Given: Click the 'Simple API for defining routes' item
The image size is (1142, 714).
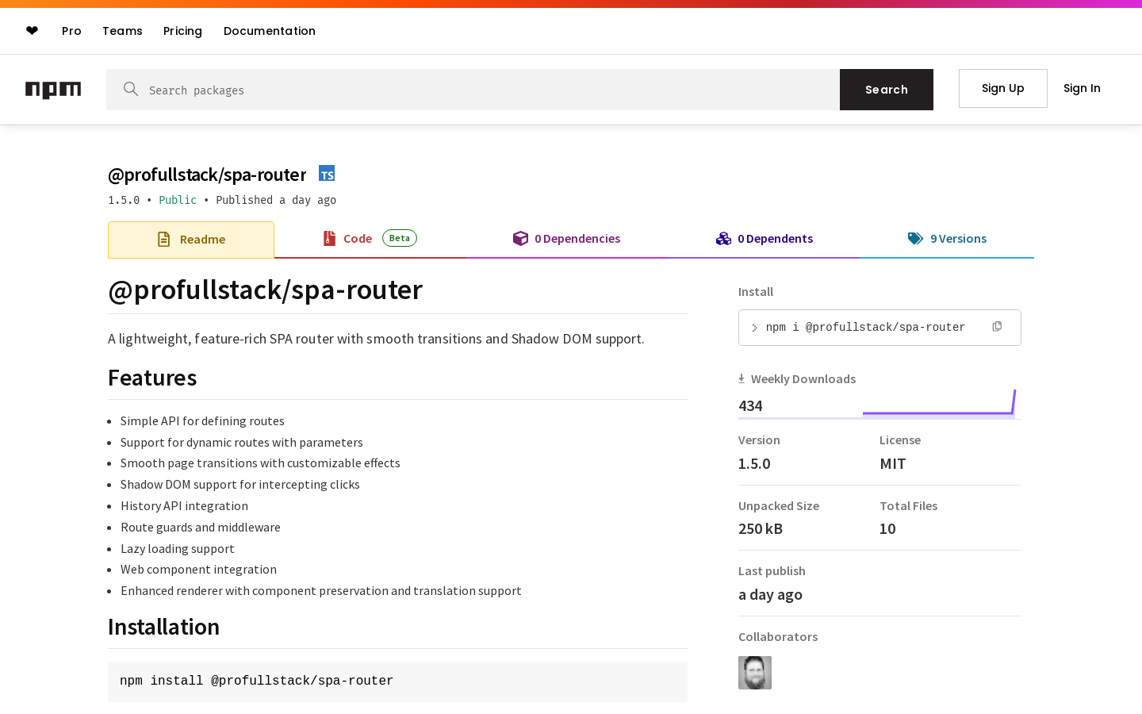Looking at the screenshot, I should point(202,421).
